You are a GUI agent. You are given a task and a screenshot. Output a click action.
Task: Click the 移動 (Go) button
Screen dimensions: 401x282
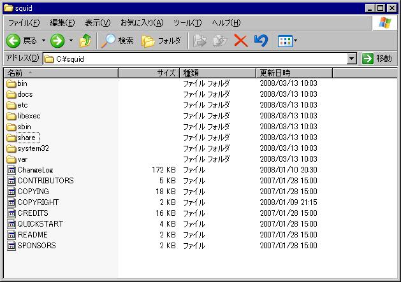tap(377, 59)
